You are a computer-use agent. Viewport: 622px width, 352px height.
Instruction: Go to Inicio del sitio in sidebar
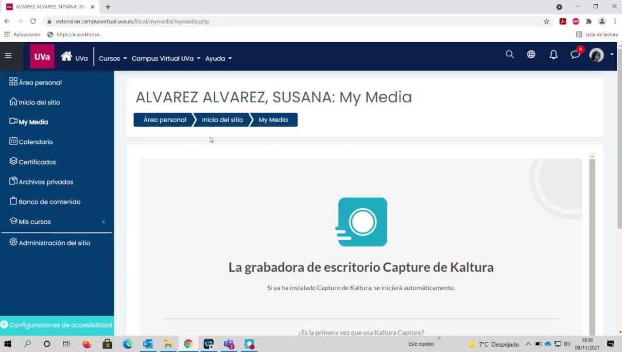click(35, 102)
